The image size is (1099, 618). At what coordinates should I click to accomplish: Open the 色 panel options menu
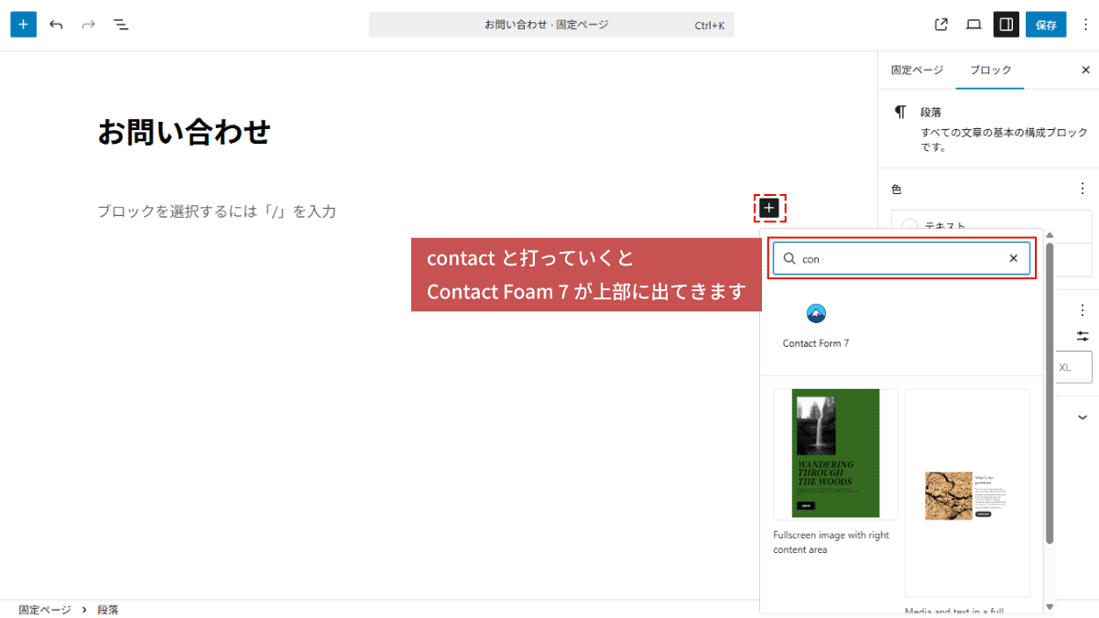coord(1083,189)
